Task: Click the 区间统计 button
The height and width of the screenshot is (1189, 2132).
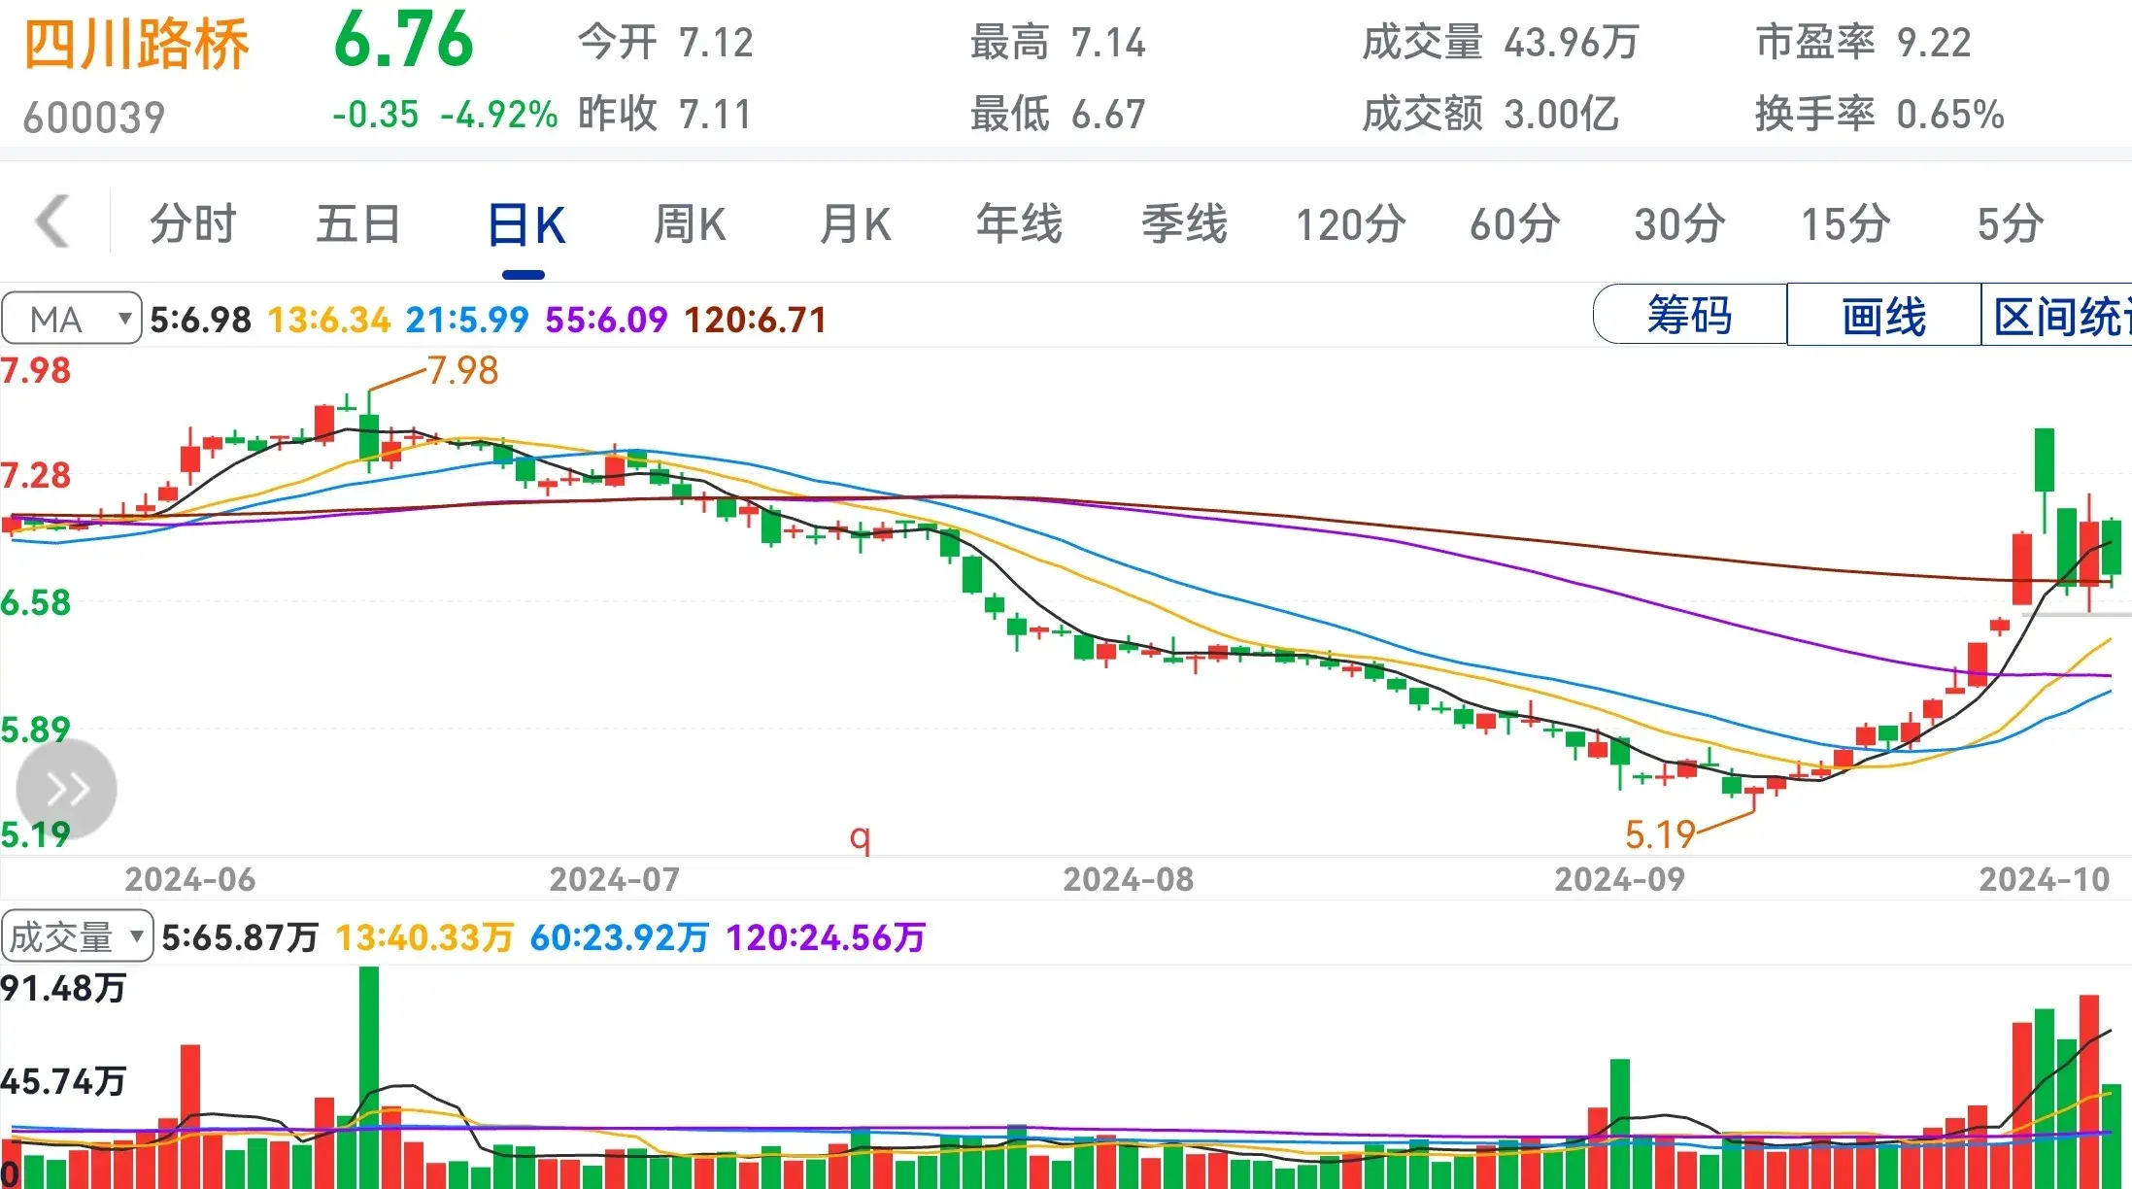Action: tap(2057, 315)
